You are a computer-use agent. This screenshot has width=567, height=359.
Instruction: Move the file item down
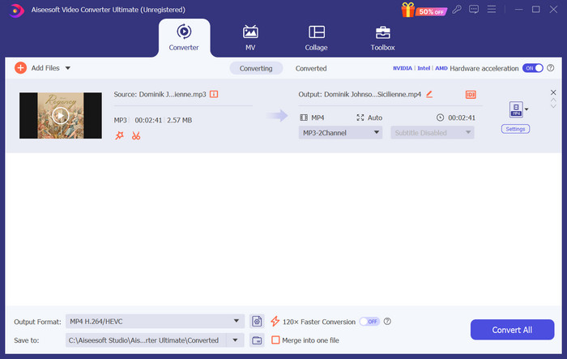(x=553, y=106)
